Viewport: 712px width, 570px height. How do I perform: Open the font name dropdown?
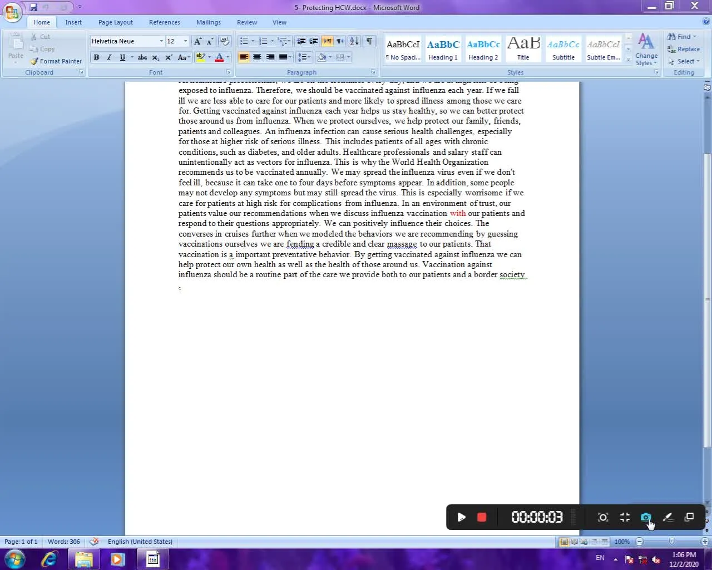pos(161,41)
